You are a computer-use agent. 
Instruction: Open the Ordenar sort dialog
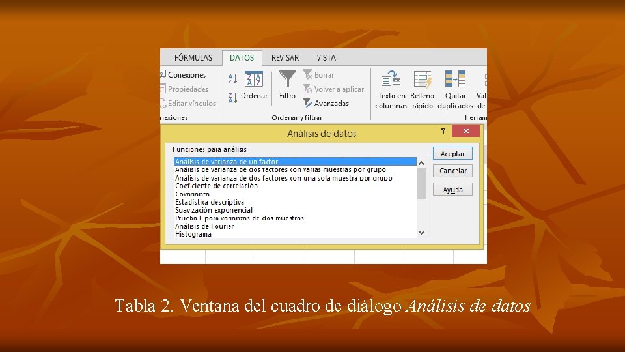pos(254,85)
